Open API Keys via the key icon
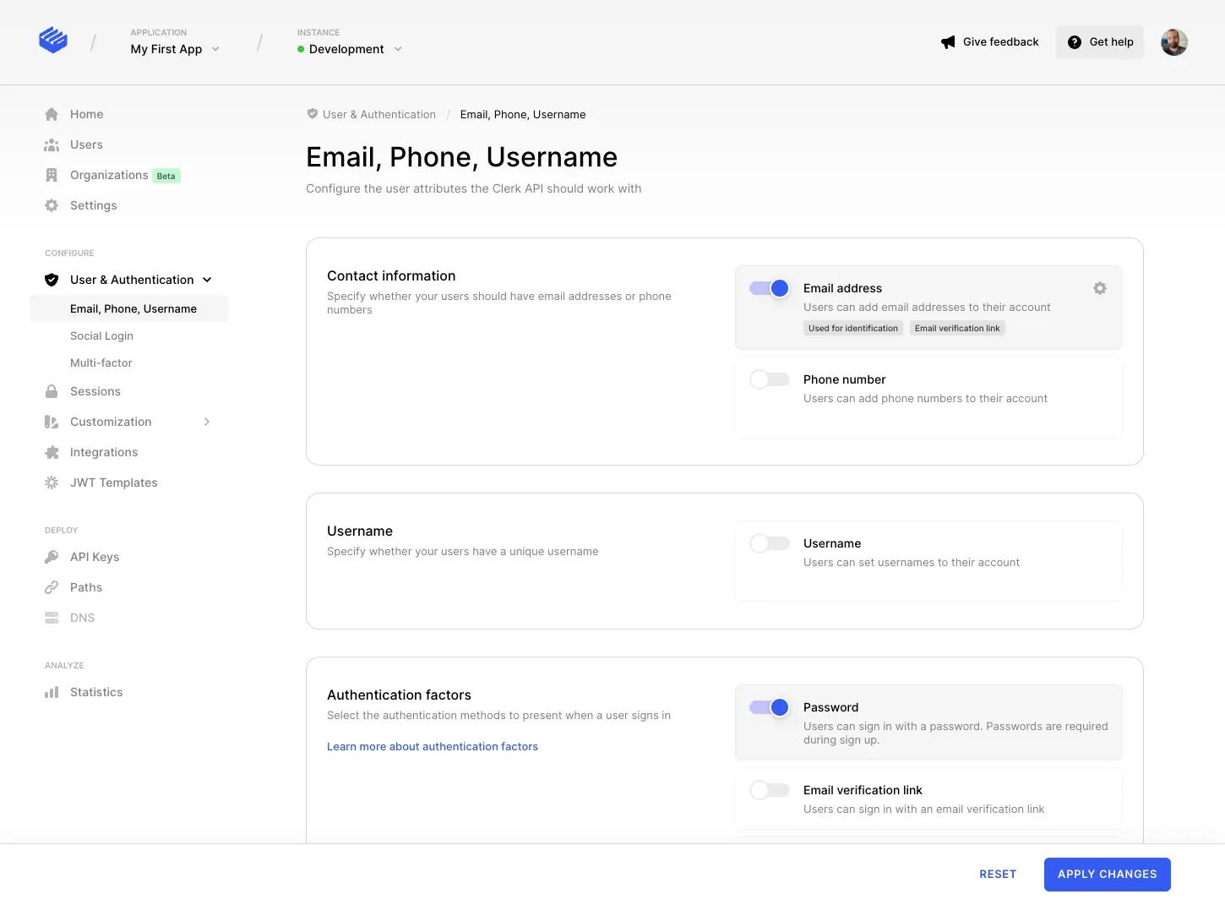Screen dimensions: 1225x905 51,556
